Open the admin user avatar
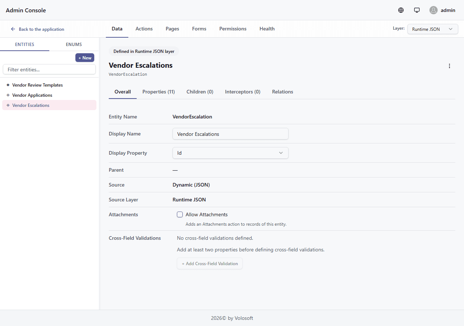Screen dimensions: 464x326 (434, 10)
